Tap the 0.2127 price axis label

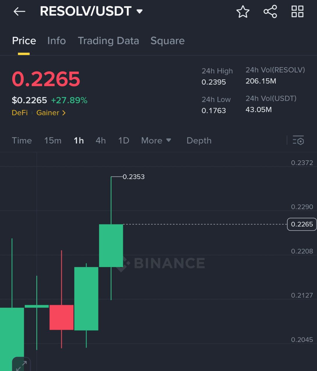[x=302, y=295]
